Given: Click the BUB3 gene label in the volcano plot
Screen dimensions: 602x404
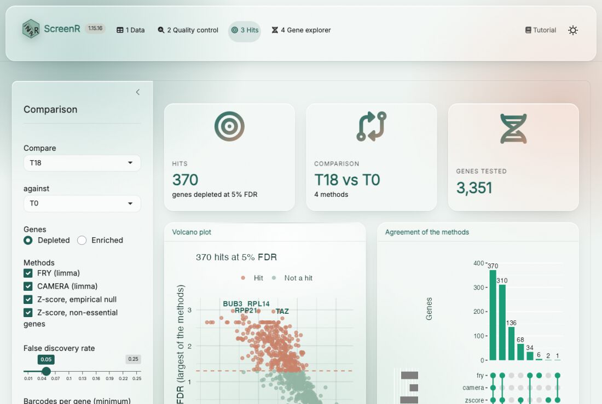Looking at the screenshot, I should click(233, 304).
